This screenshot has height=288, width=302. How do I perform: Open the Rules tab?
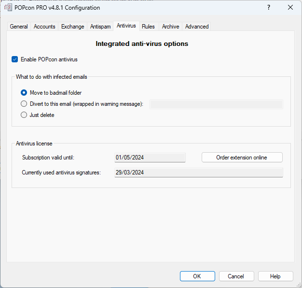pos(148,27)
